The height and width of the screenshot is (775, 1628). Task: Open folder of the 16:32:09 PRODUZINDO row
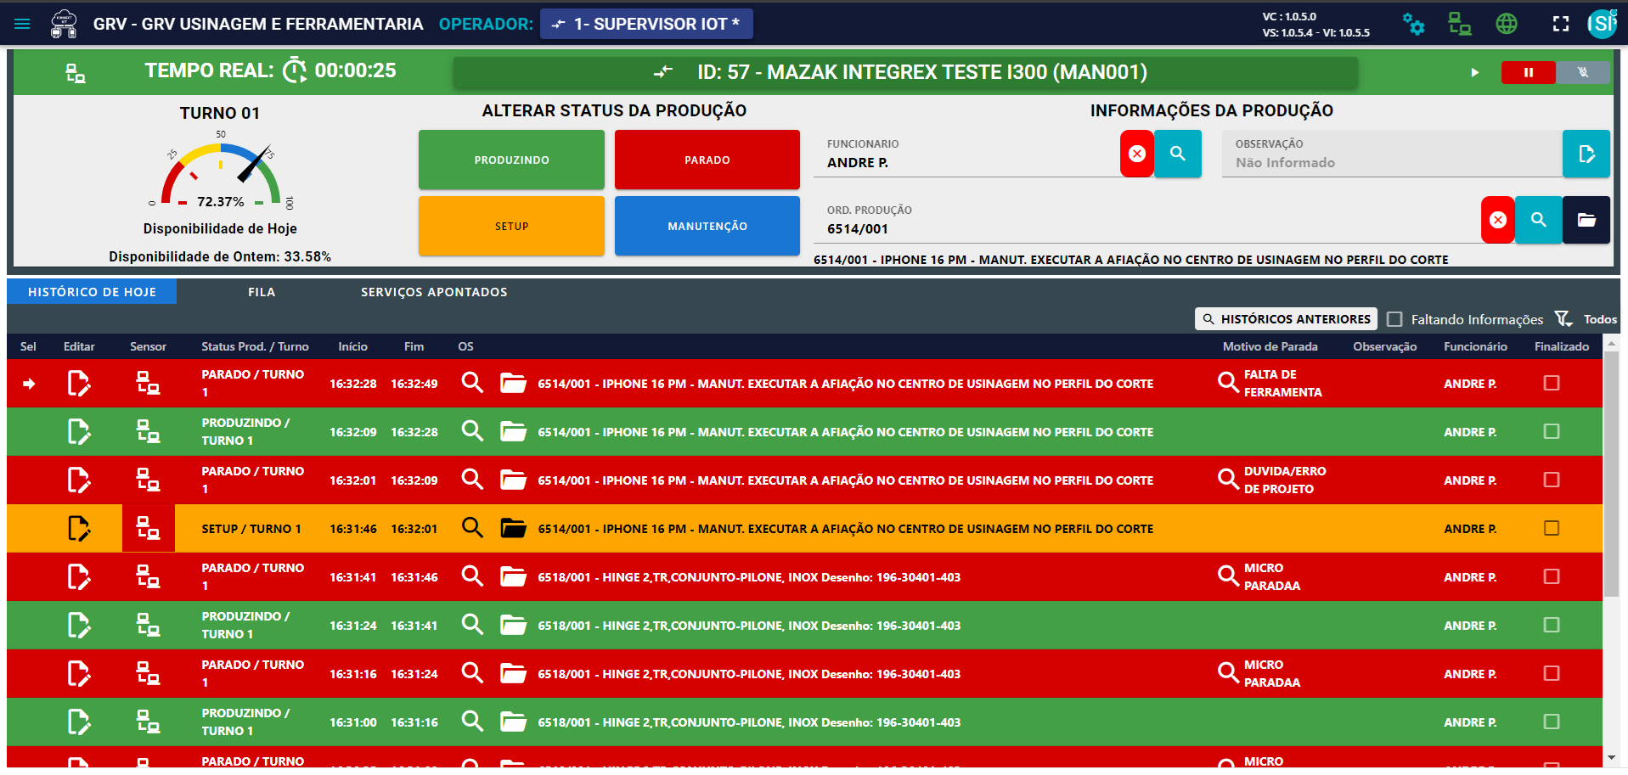tap(513, 432)
